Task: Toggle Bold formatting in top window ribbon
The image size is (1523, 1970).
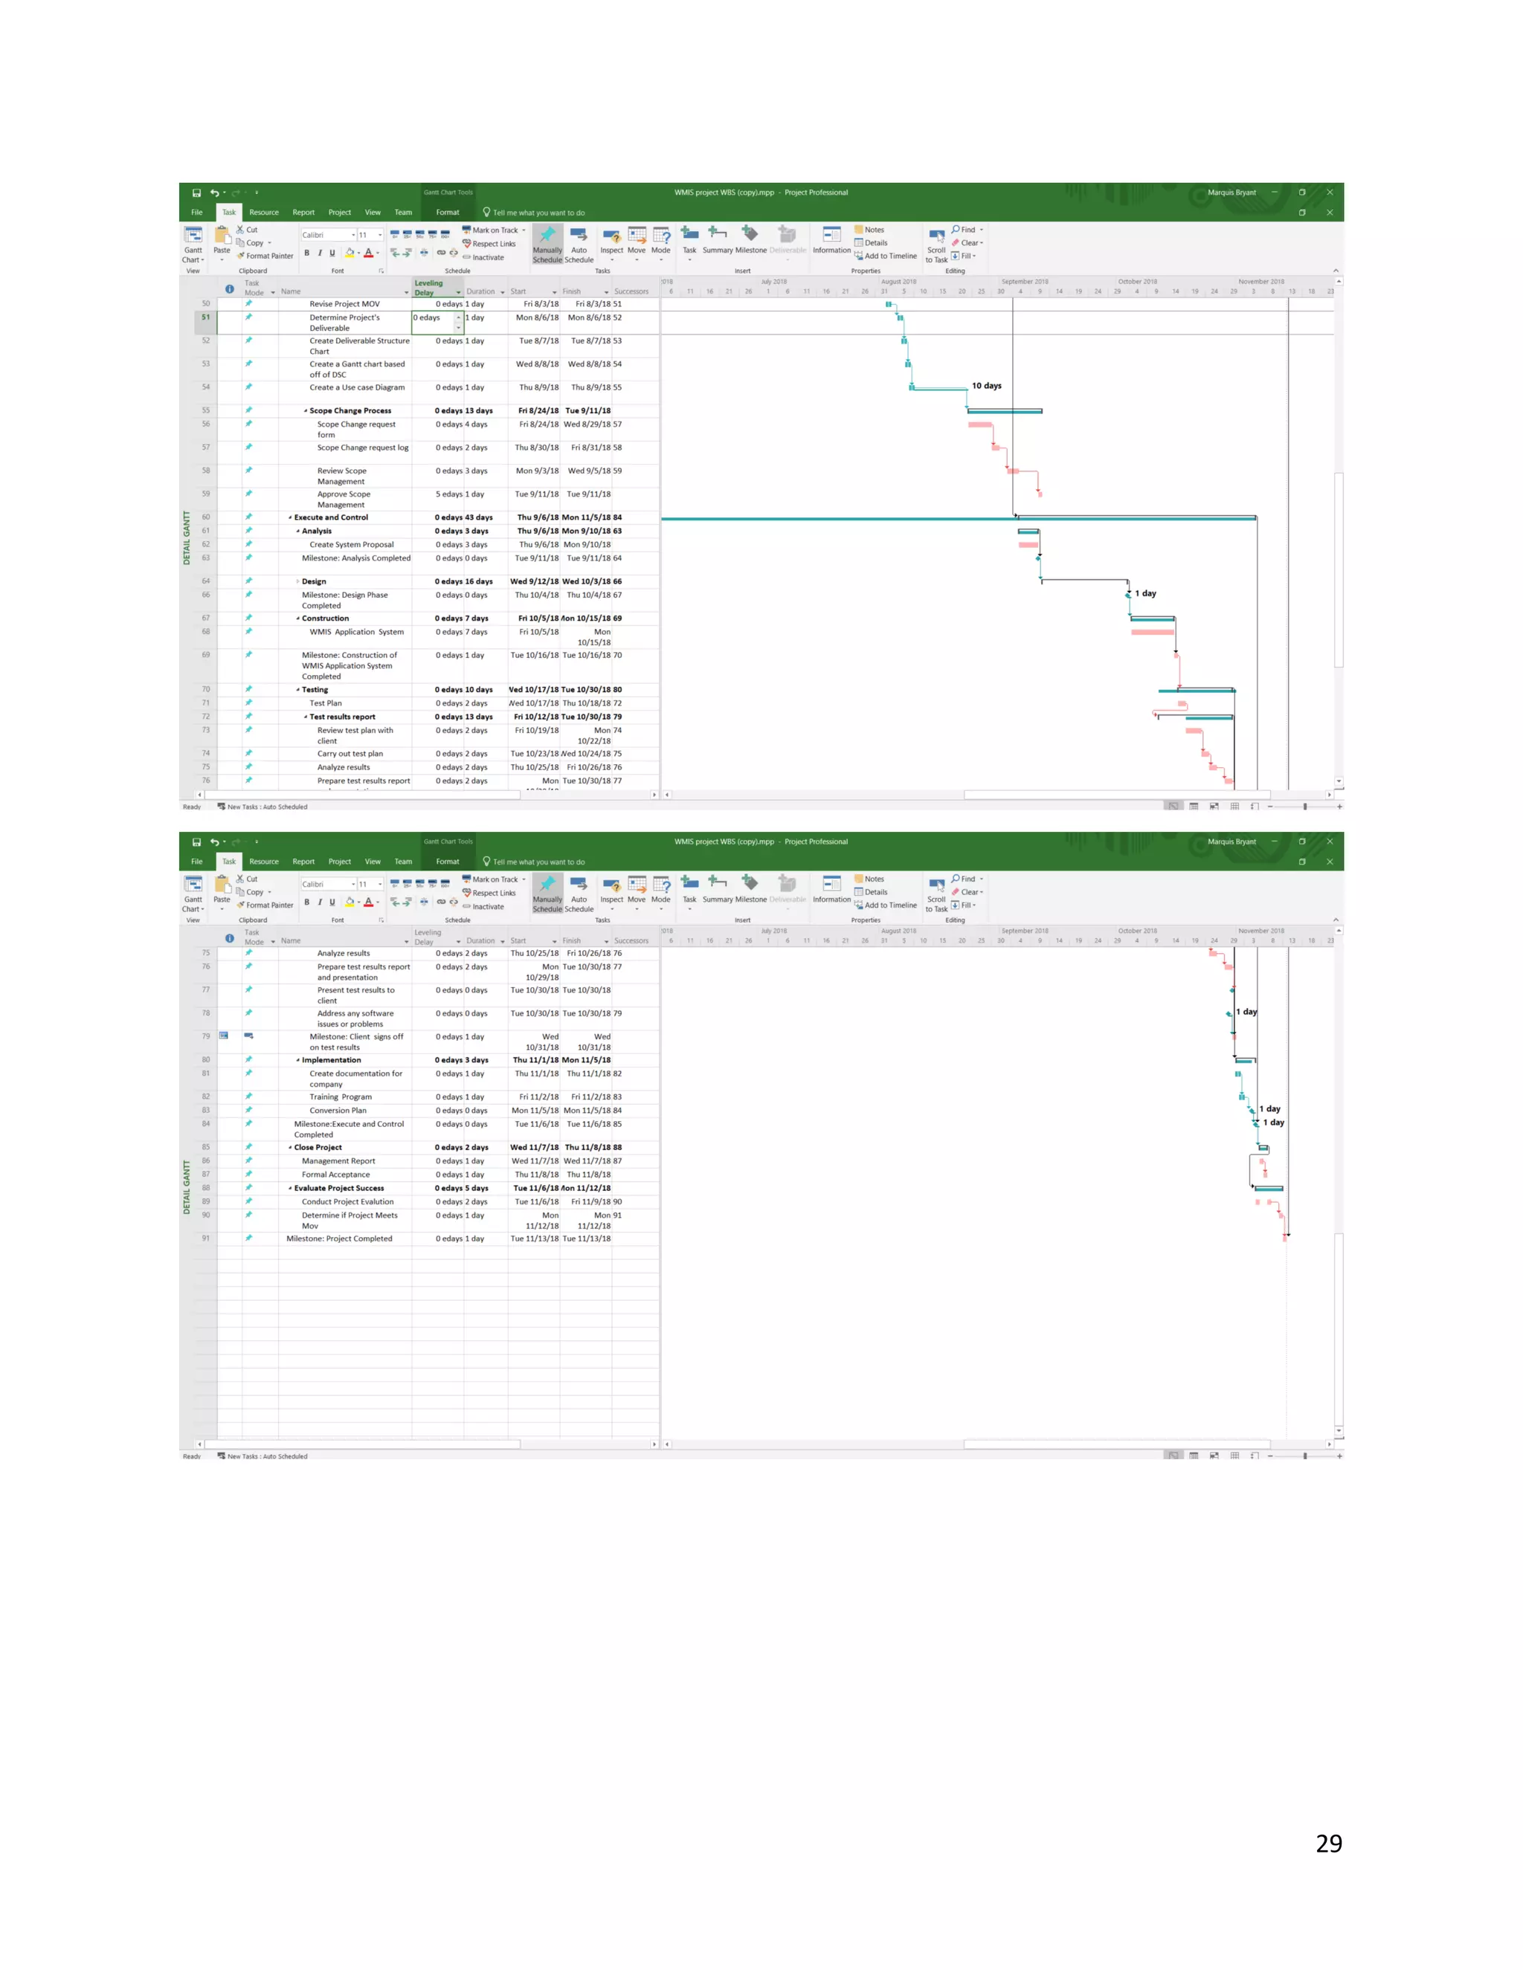Action: (x=307, y=253)
